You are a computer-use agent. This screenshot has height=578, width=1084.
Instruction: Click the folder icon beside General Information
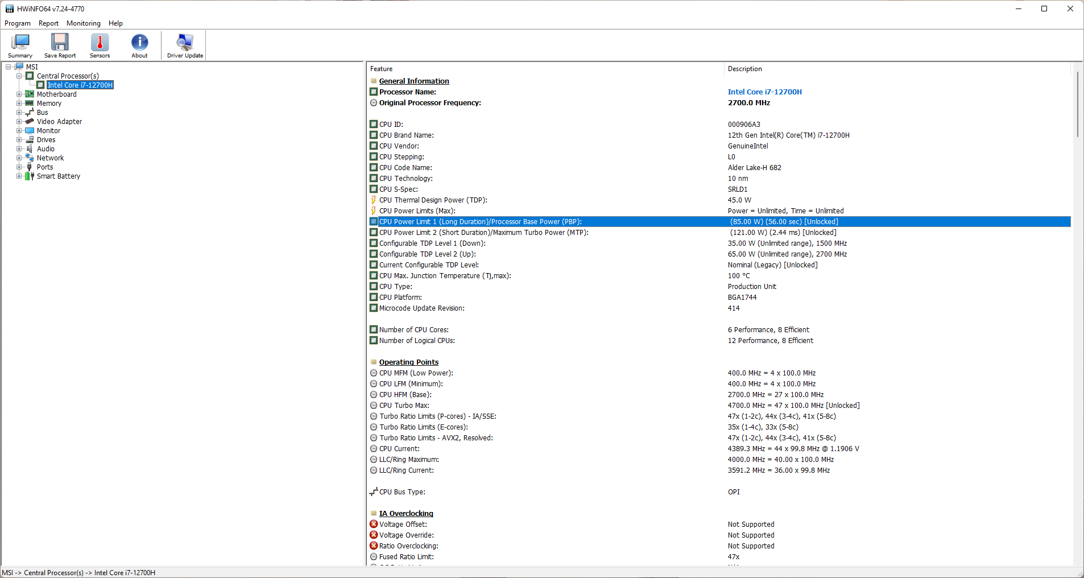click(x=374, y=81)
